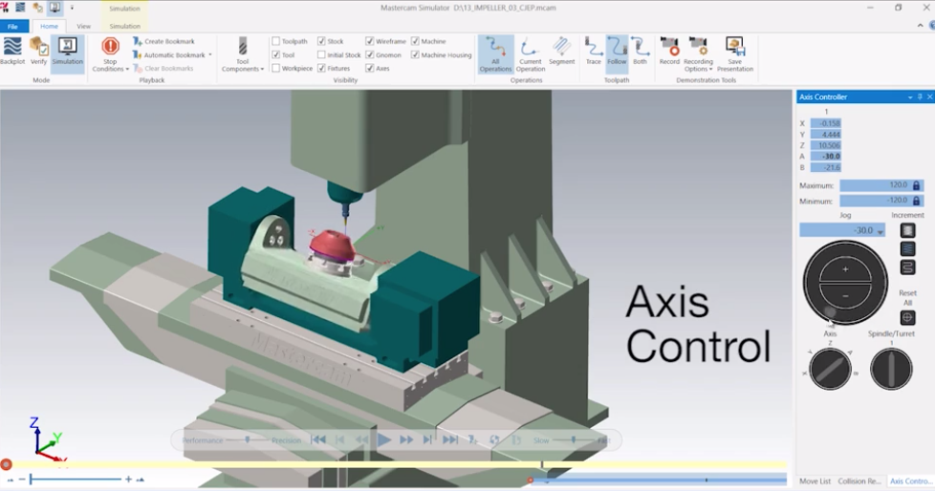Screen dimensions: 935x491
Task: Switch to Axis Controller bottom tab
Action: pos(909,480)
